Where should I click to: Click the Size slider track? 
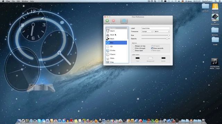tap(156, 35)
